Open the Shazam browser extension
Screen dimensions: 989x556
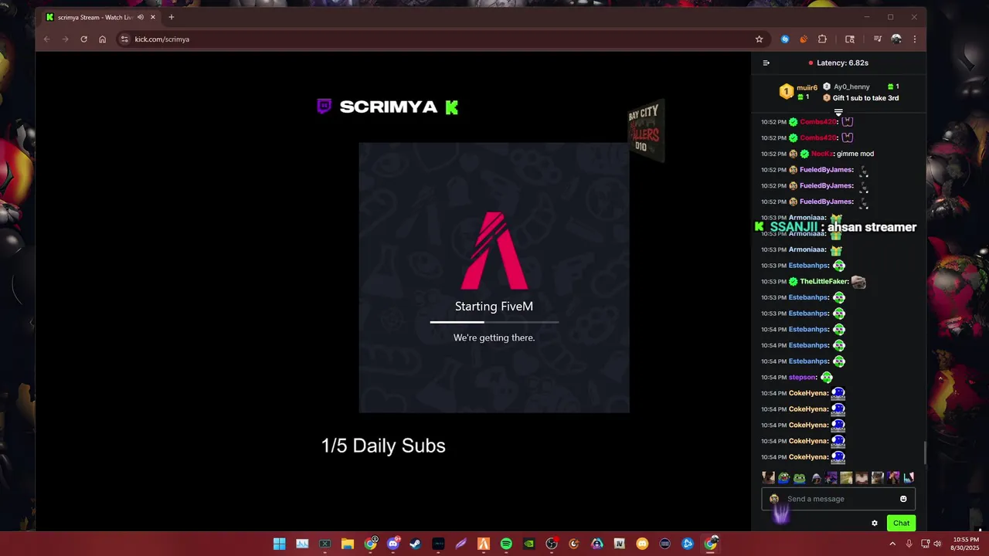785,39
